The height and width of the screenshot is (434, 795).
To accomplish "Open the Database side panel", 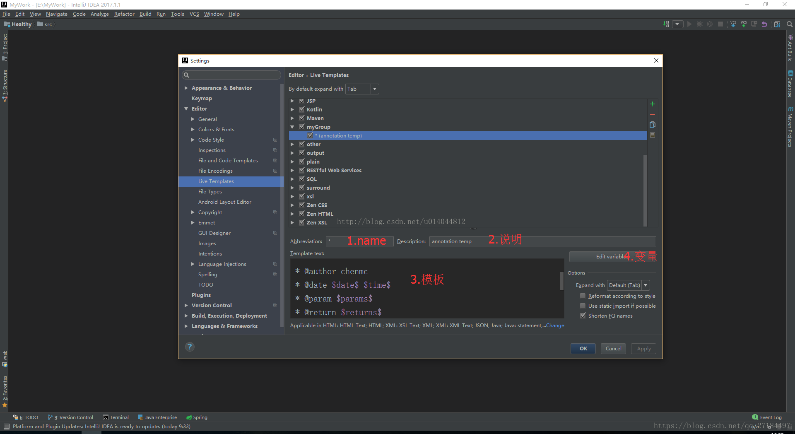I will [790, 84].
